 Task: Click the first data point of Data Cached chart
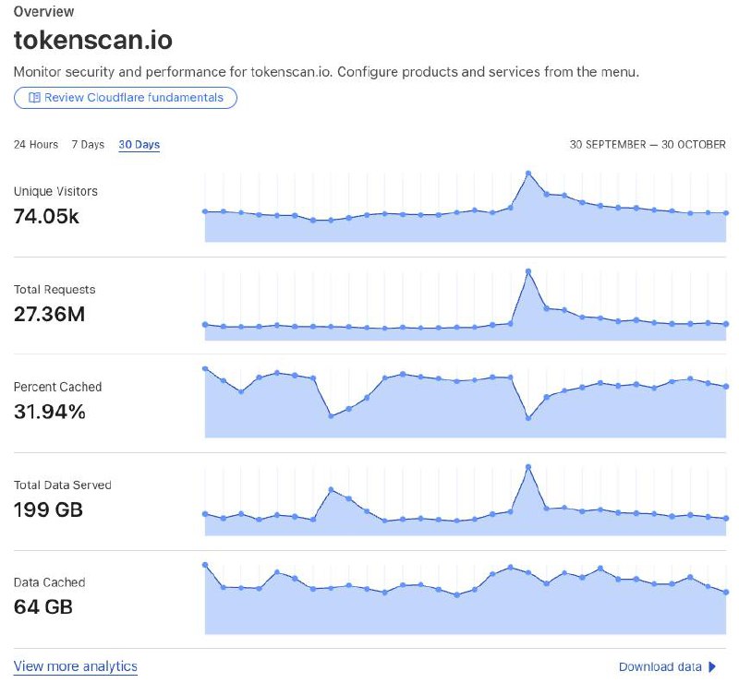(x=205, y=565)
